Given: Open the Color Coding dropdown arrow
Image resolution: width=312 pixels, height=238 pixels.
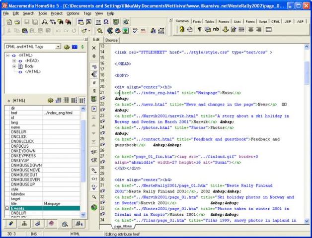Looking at the screenshot, I should pyautogui.click(x=89, y=31).
